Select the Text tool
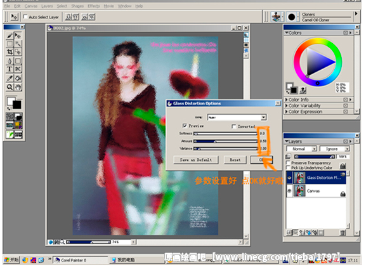The width and height of the screenshot is (366, 269). tap(10, 69)
